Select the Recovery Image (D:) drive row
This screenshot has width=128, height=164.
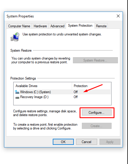63,97
